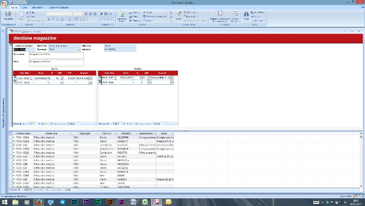Click the descending sort icon

171,17
